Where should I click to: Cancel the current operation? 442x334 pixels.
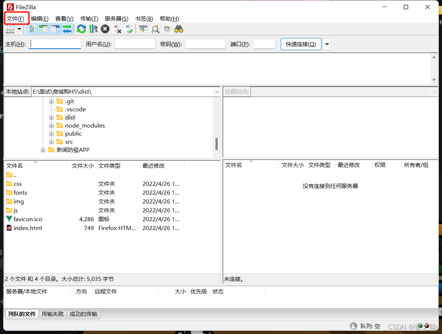[x=105, y=29]
